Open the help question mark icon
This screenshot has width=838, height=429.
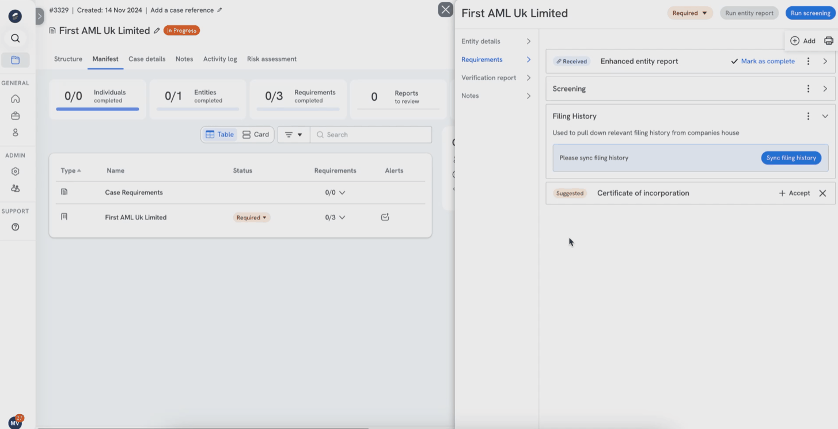(16, 227)
